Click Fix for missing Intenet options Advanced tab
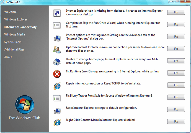This screenshot has width=191, height=133. click(x=176, y=37)
